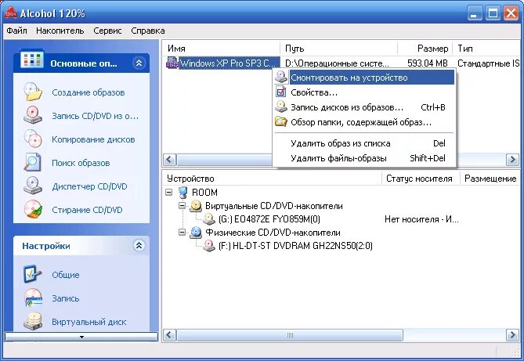Collapse the Настройки panel chevron
The image size is (524, 361).
pyautogui.click(x=139, y=246)
